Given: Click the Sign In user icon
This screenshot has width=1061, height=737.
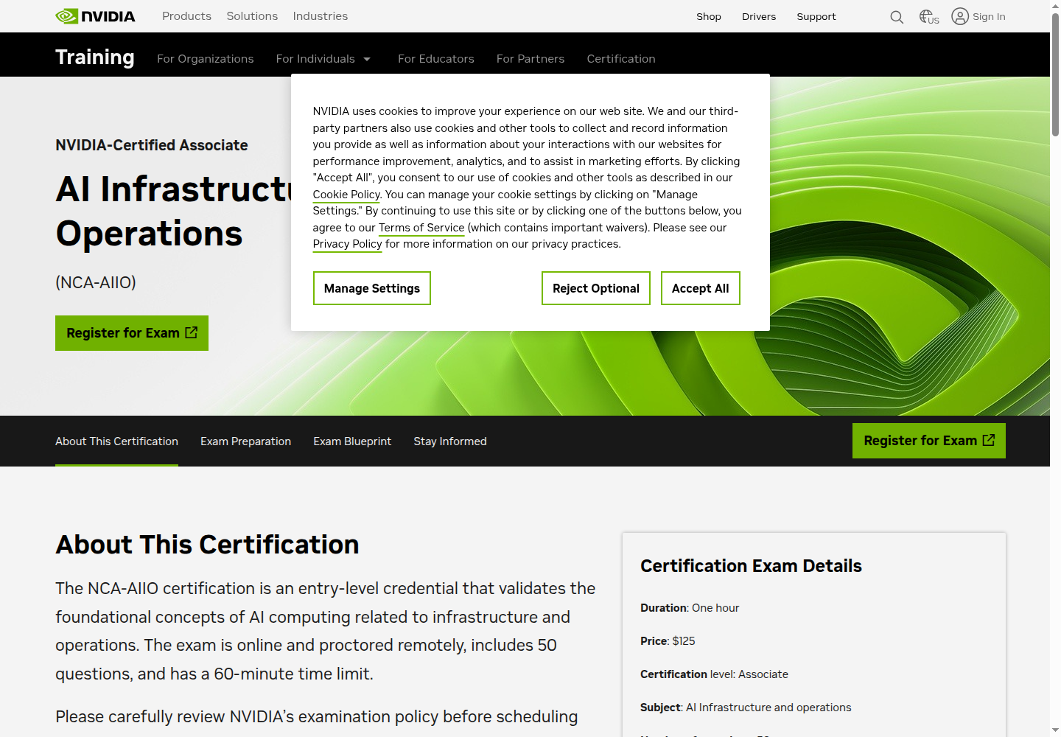Looking at the screenshot, I should tap(960, 16).
